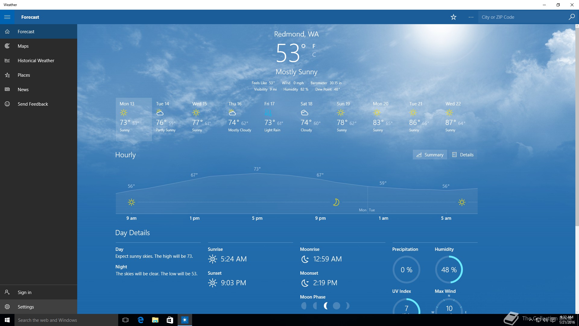Select the Tue 21 forecast day
This screenshot has height=326, width=579.
tap(423, 119)
